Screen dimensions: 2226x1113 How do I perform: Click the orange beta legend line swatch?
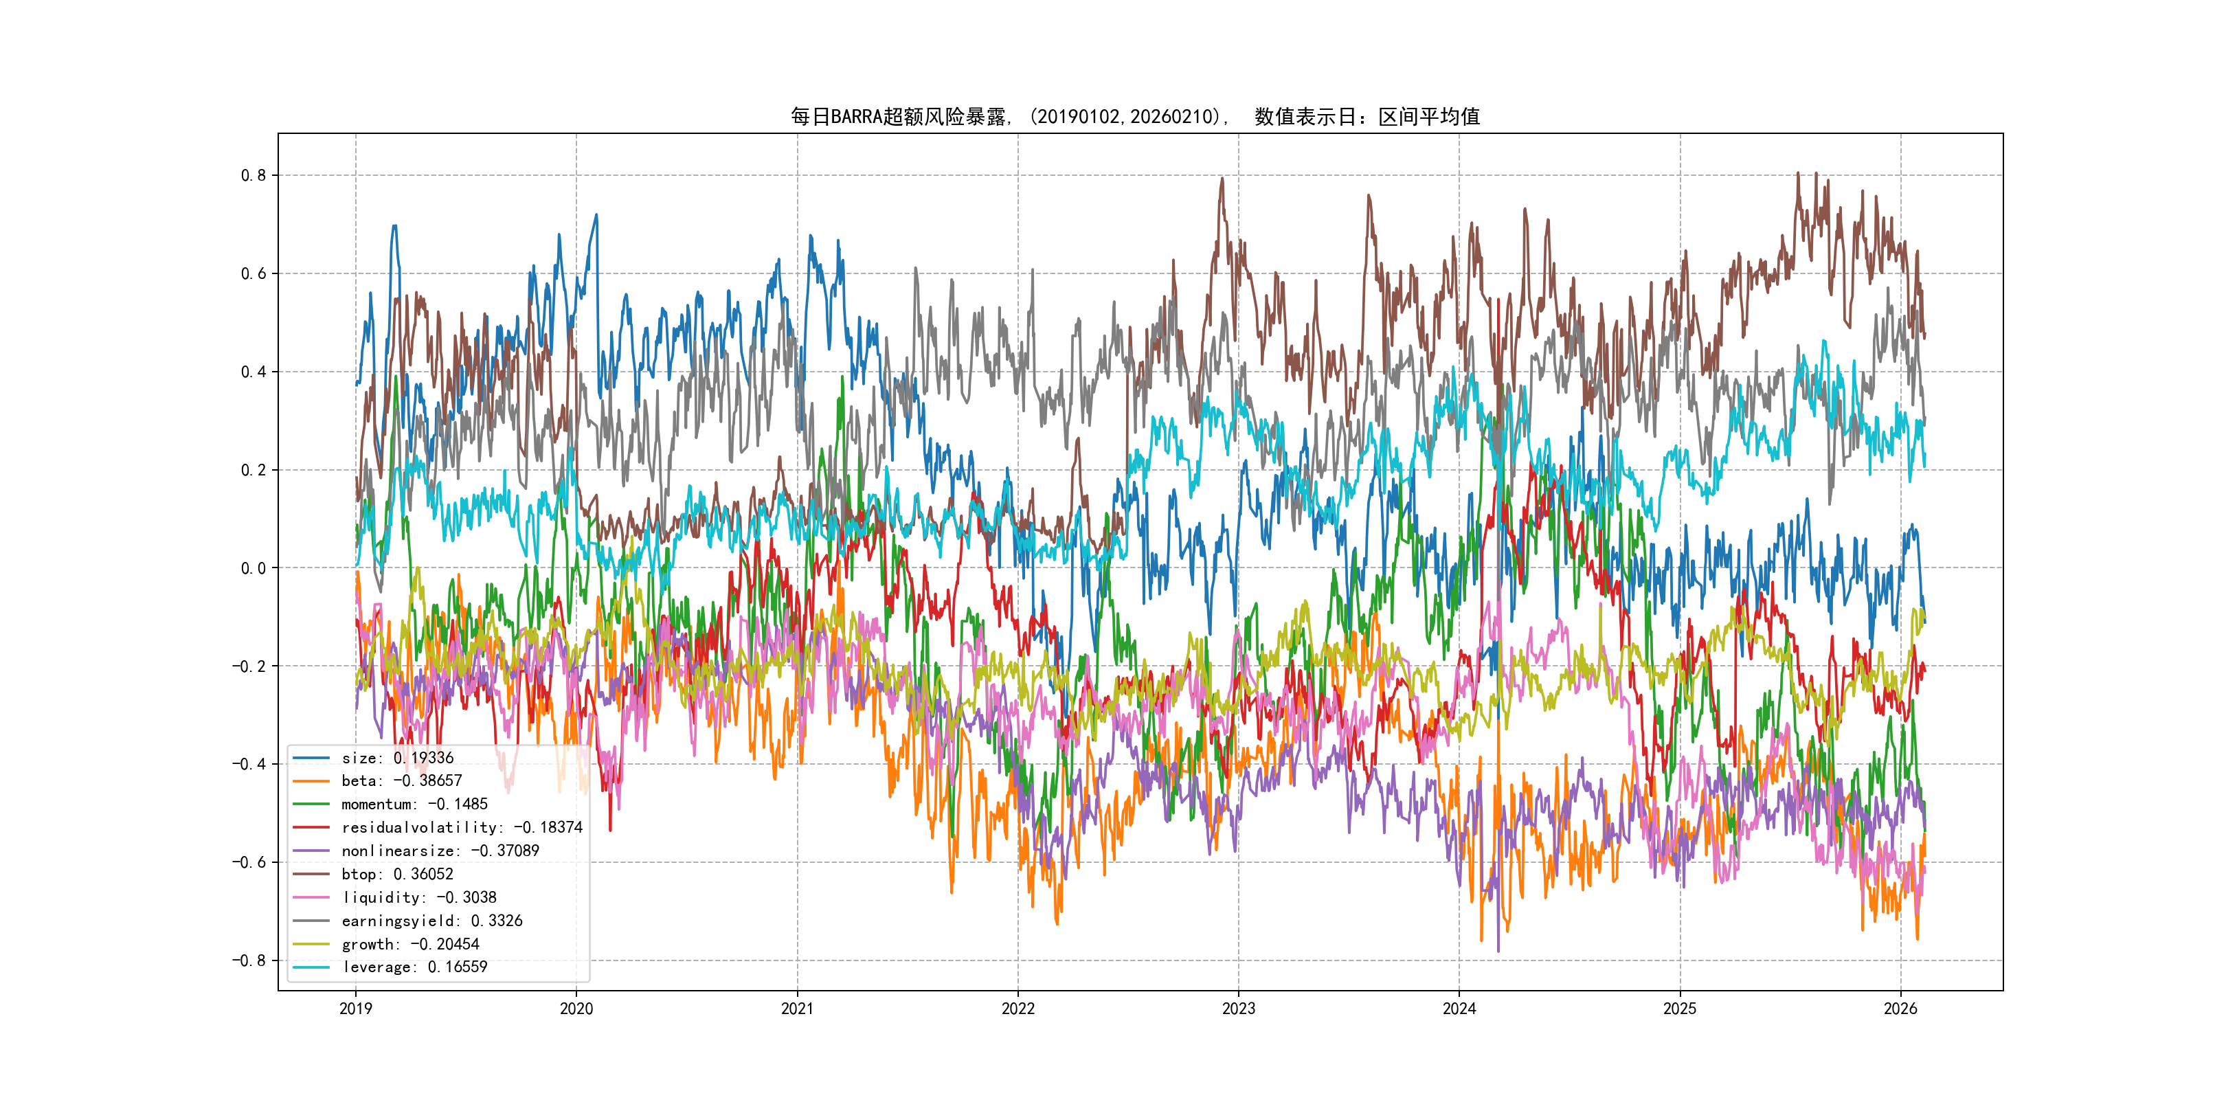coord(311,781)
